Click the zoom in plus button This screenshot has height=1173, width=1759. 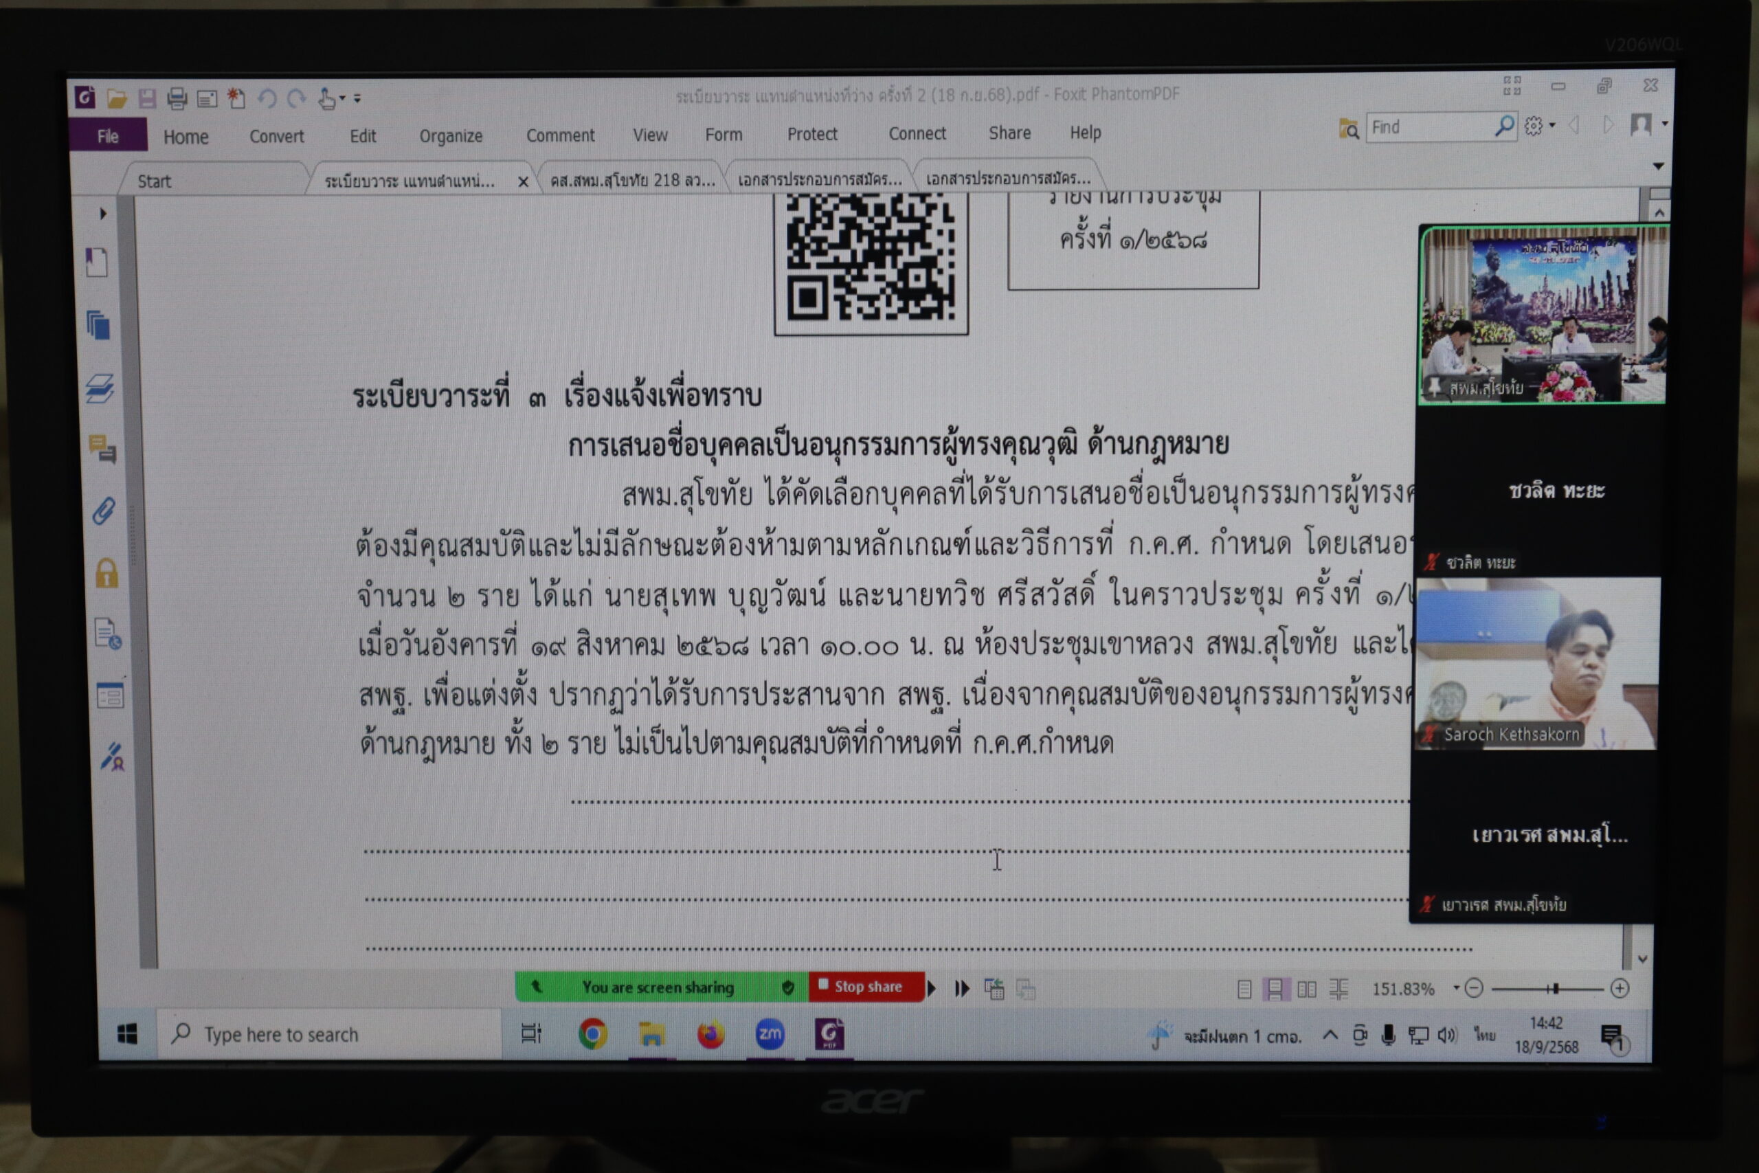[x=1619, y=988]
